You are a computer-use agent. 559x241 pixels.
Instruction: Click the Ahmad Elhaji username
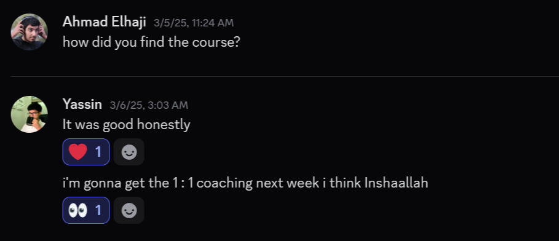tap(104, 22)
